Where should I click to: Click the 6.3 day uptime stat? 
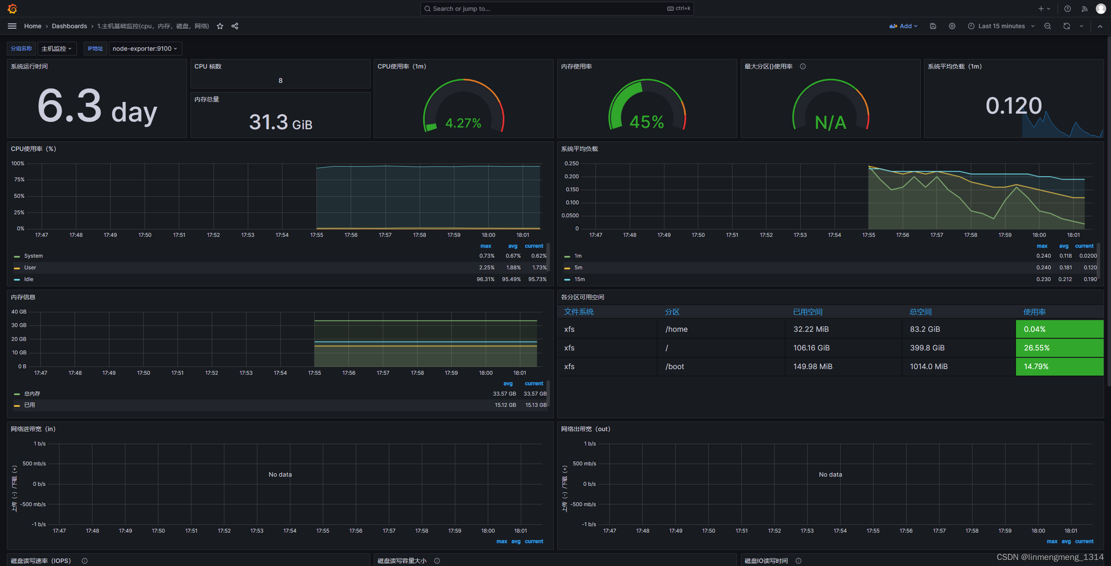coord(97,106)
